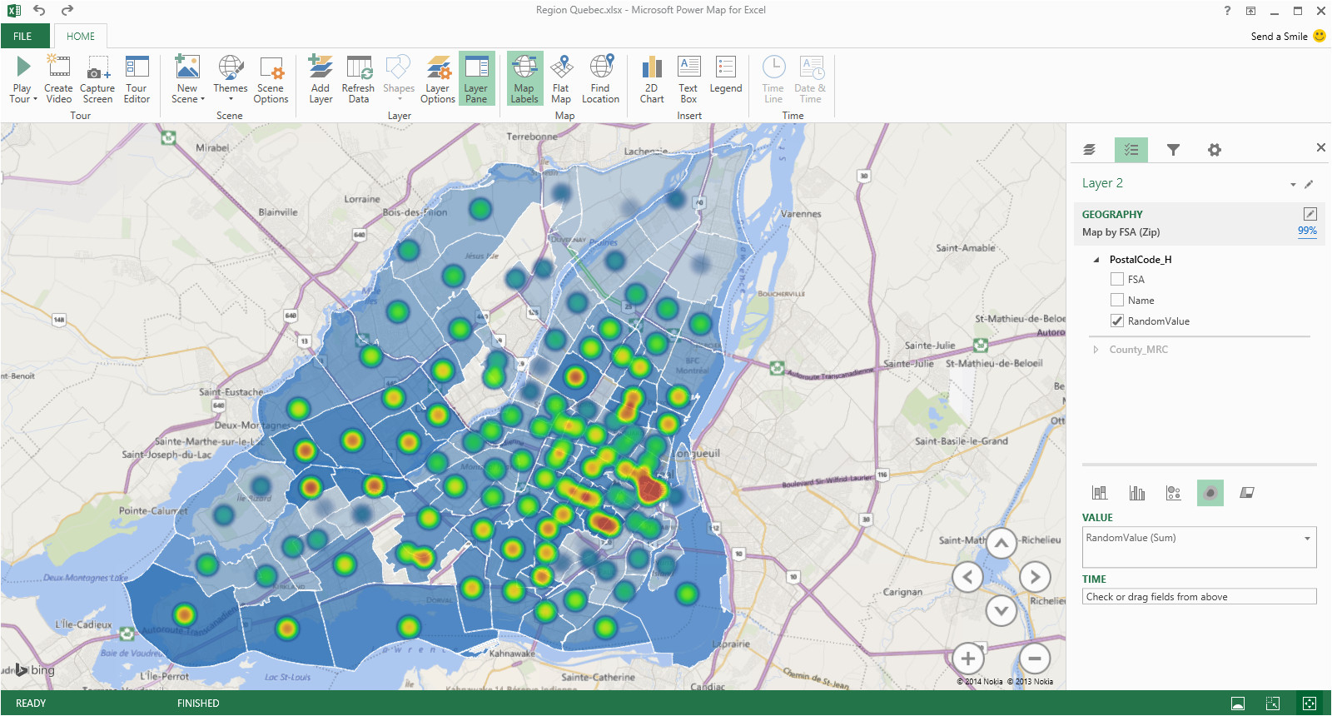Toggle Map Labels on the map
Screen dimensions: 1332x716
click(x=524, y=80)
